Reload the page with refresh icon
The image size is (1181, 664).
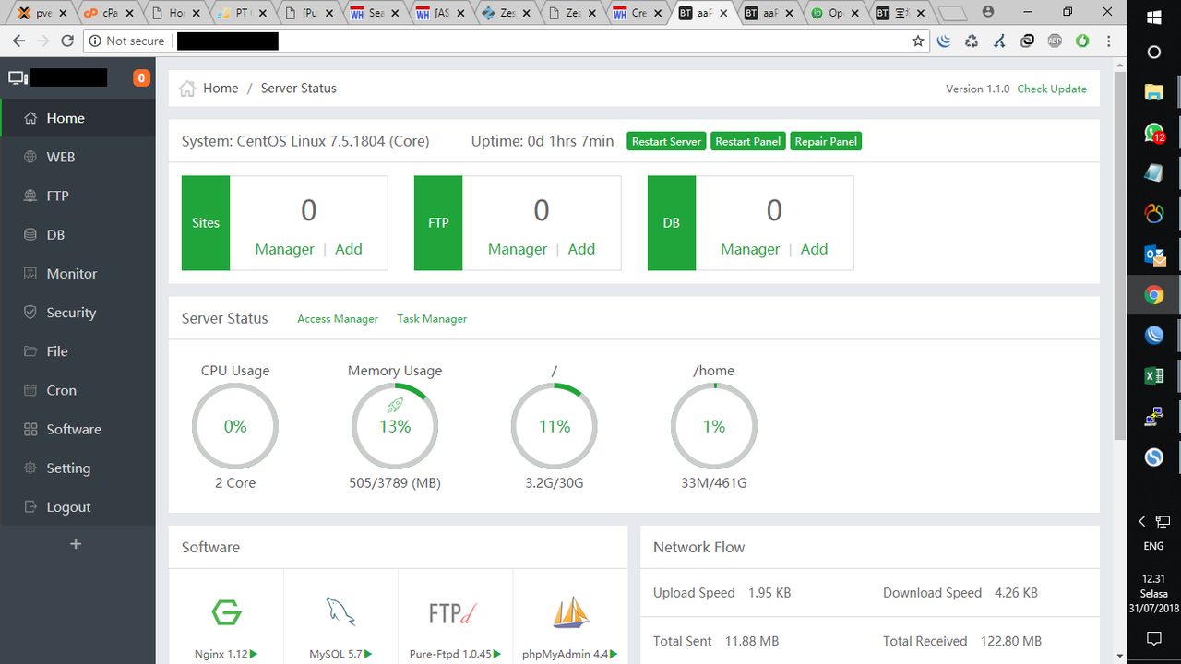point(67,41)
